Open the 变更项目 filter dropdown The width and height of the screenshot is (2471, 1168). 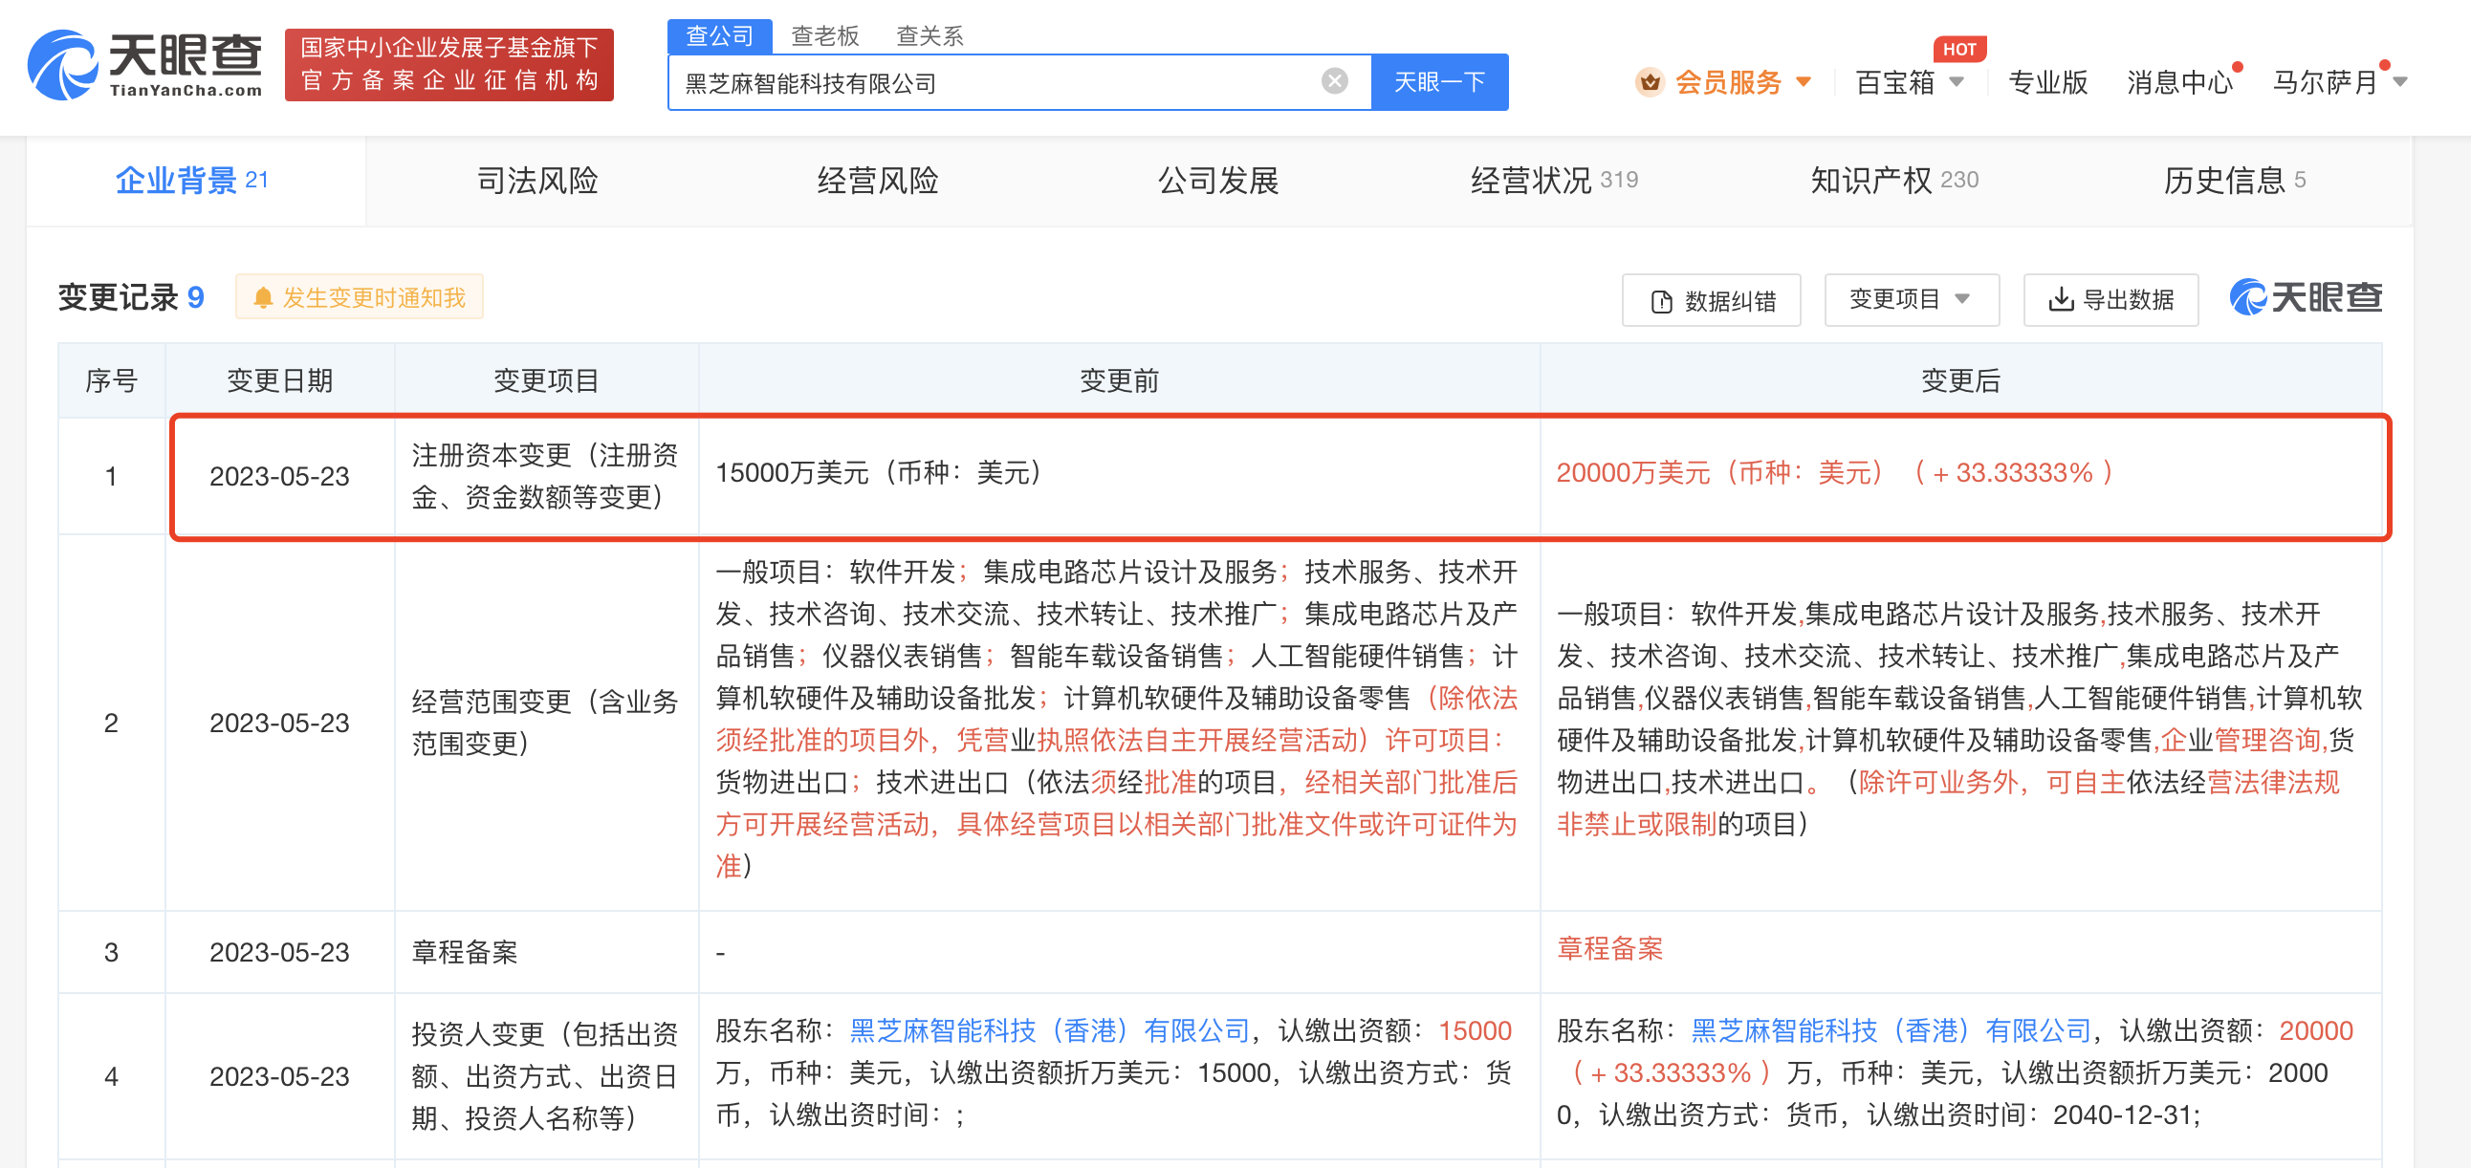(x=1911, y=300)
